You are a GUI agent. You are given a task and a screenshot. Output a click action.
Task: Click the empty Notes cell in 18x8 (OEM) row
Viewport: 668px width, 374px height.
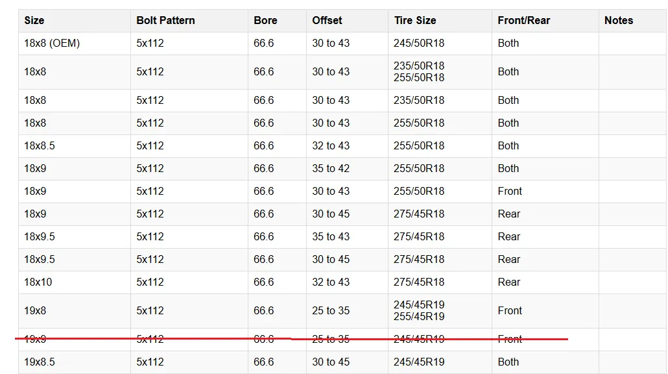632,43
